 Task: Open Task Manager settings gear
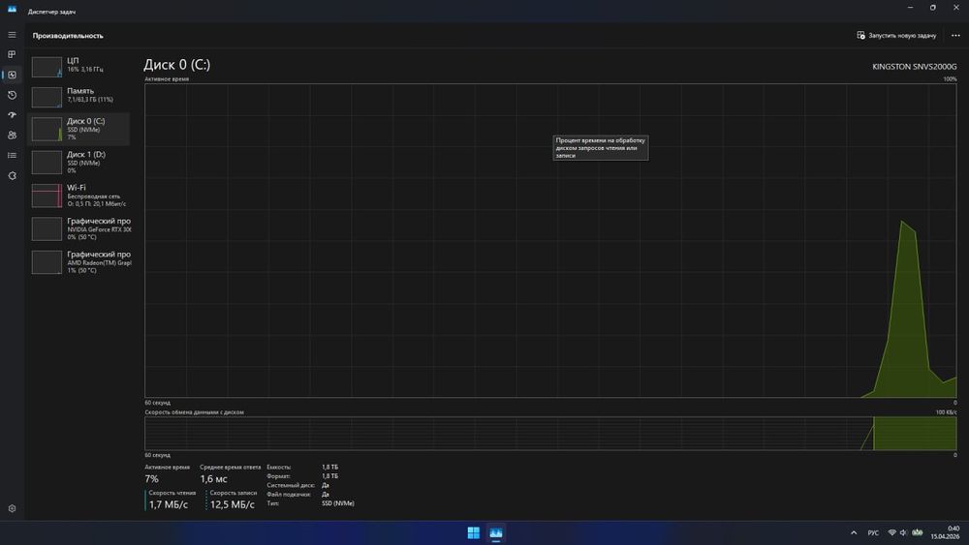(12, 508)
